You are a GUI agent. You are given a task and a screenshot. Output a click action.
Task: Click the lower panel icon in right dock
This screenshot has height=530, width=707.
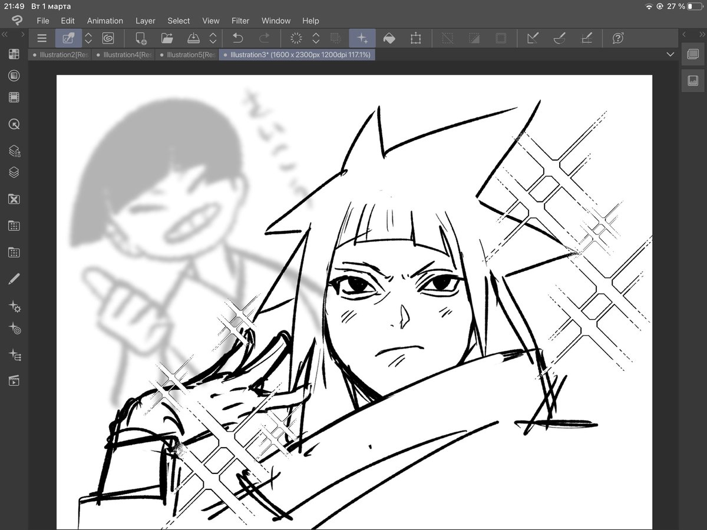[693, 79]
